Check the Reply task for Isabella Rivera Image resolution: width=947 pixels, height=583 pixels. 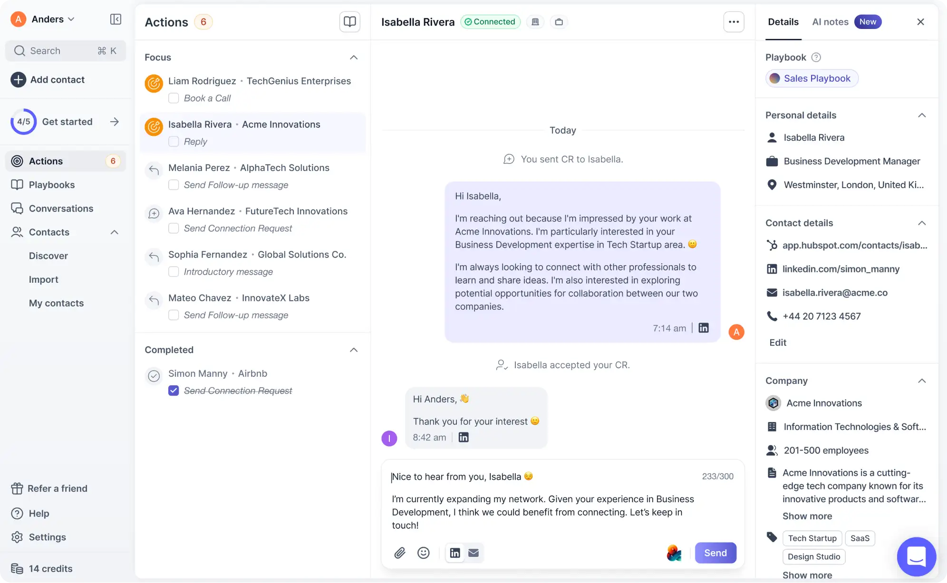pyautogui.click(x=174, y=141)
